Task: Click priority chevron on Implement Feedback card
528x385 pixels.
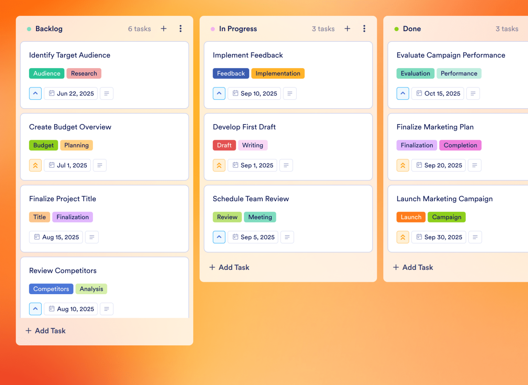Action: [x=219, y=93]
